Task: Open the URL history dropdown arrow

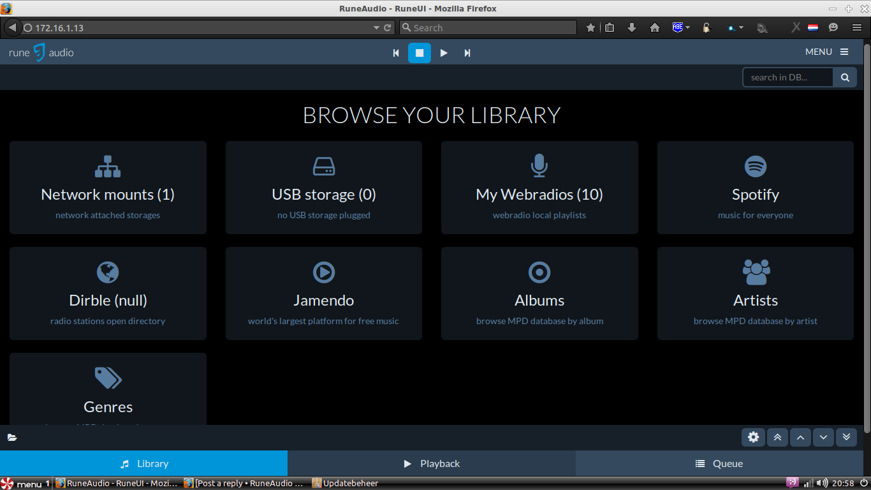Action: pyautogui.click(x=376, y=28)
